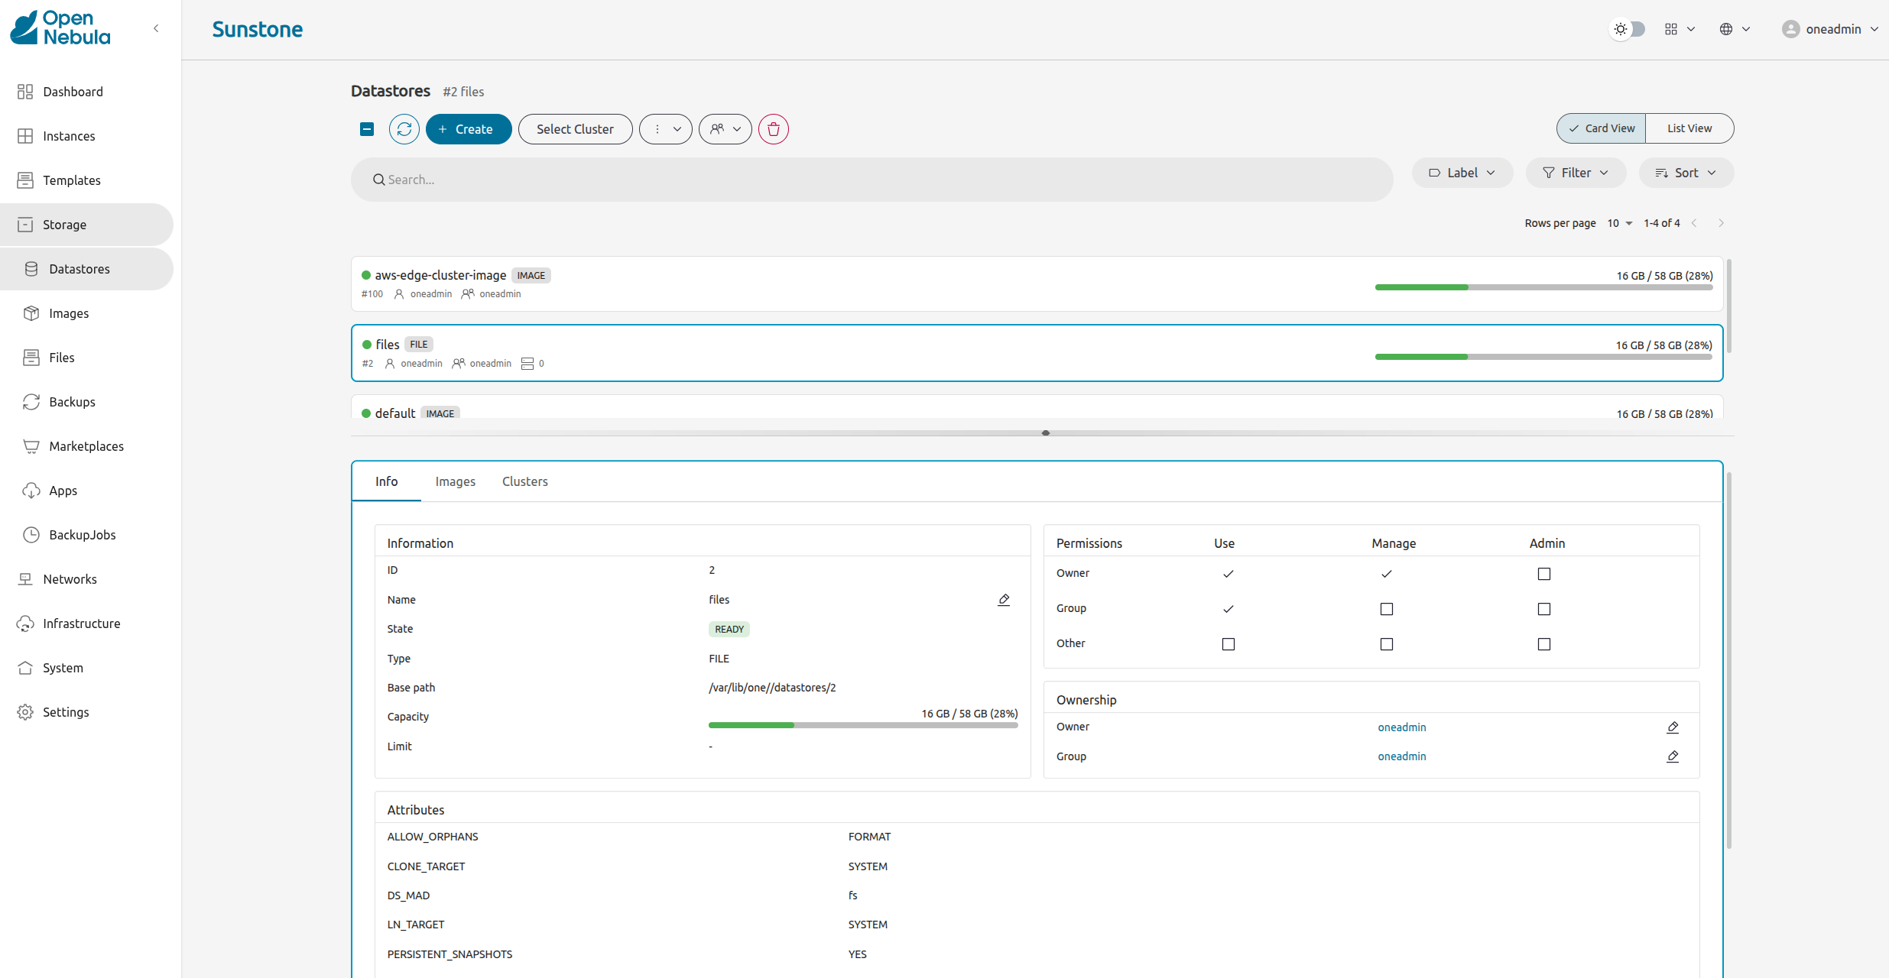Screen dimensions: 1889x978
Task: Switch to List View
Action: click(1689, 128)
